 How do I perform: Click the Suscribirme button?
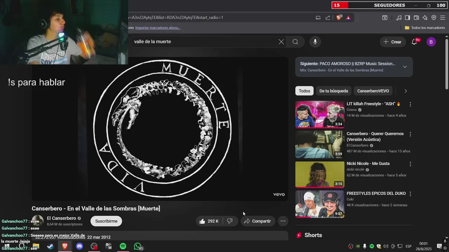tap(106, 221)
